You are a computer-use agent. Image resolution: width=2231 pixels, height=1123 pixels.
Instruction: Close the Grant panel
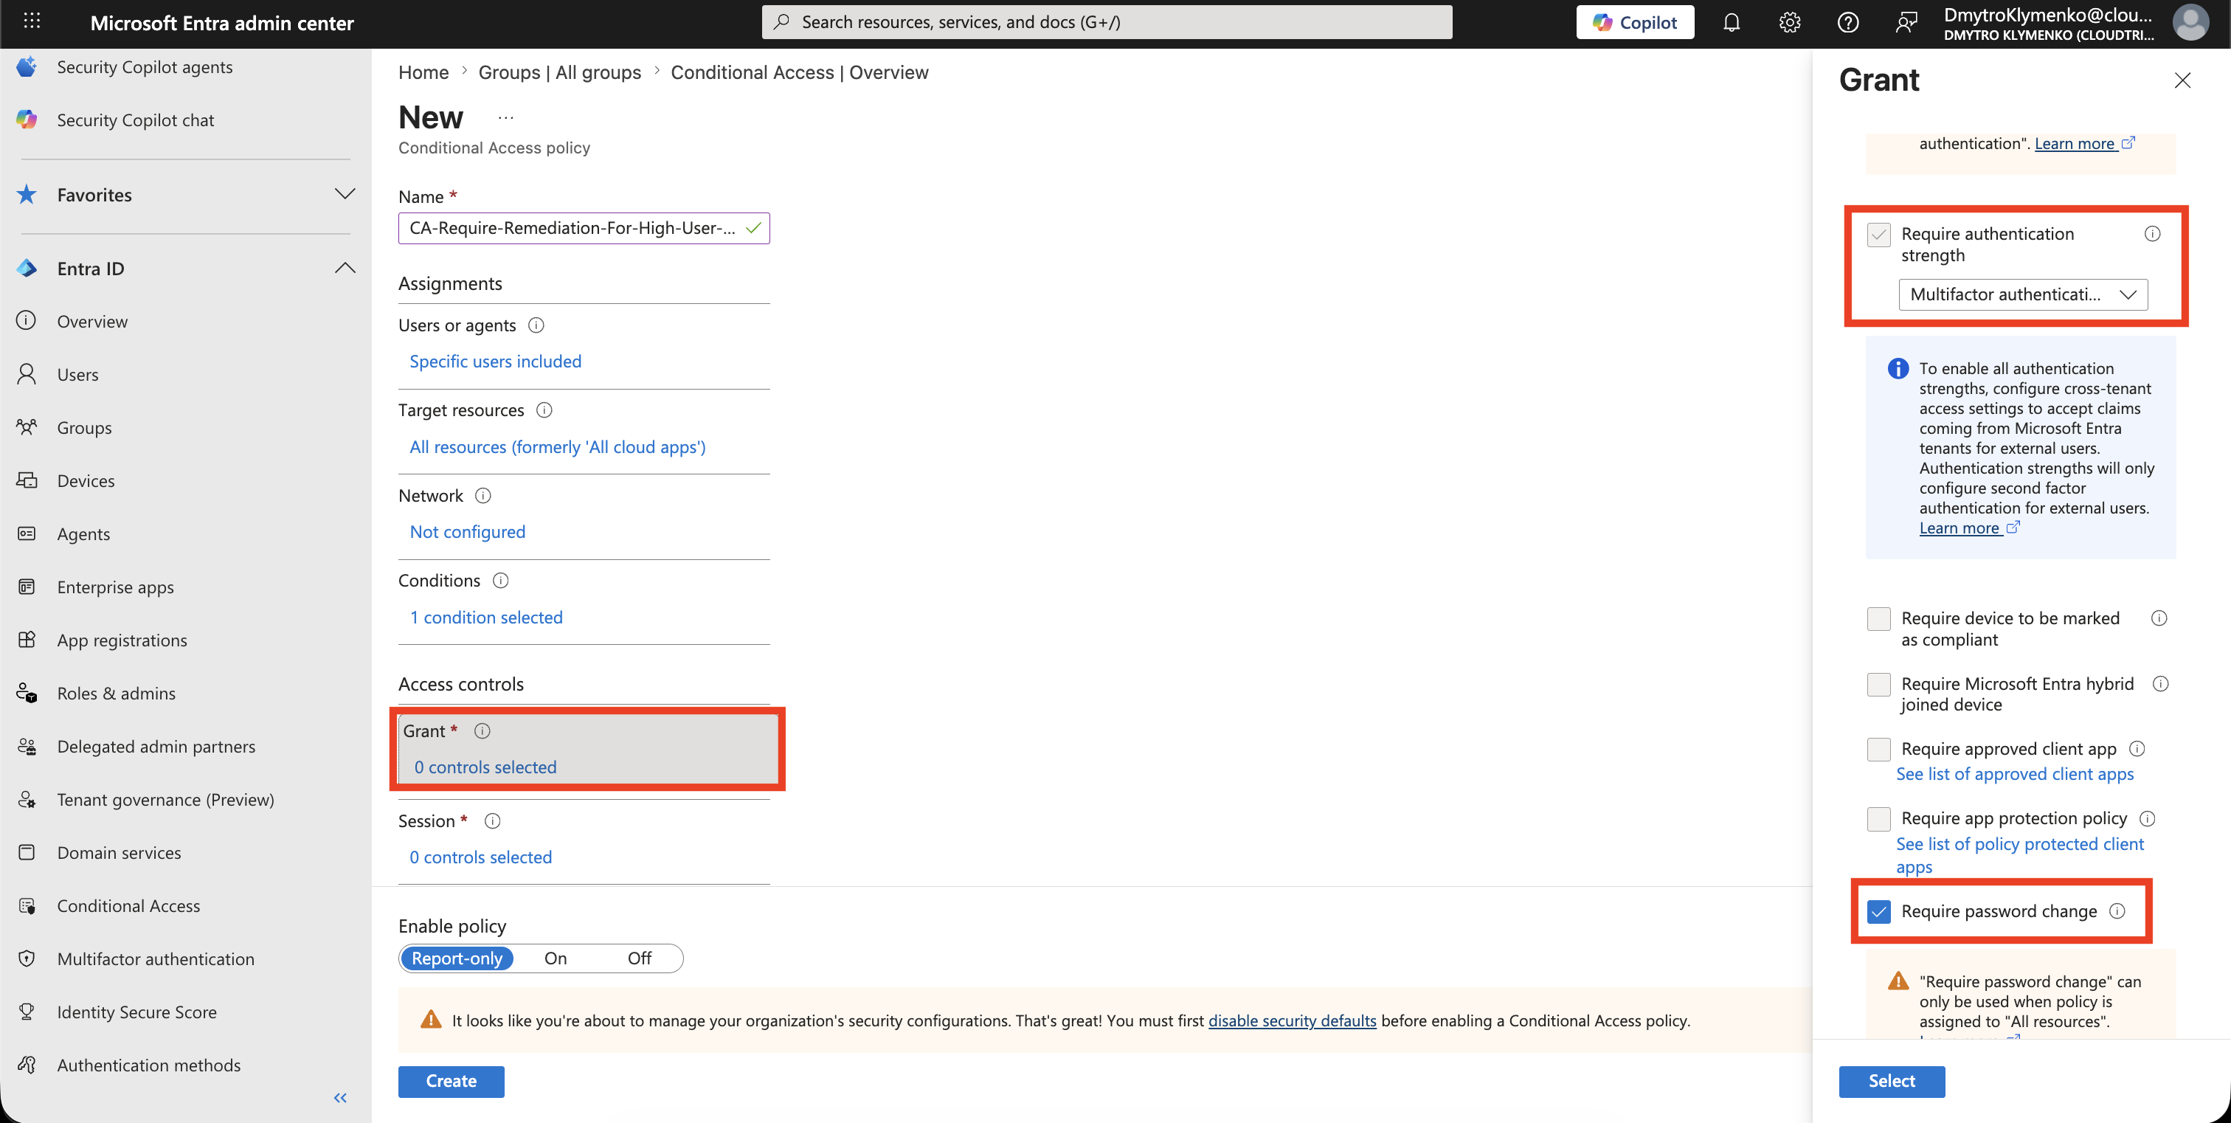[2182, 80]
